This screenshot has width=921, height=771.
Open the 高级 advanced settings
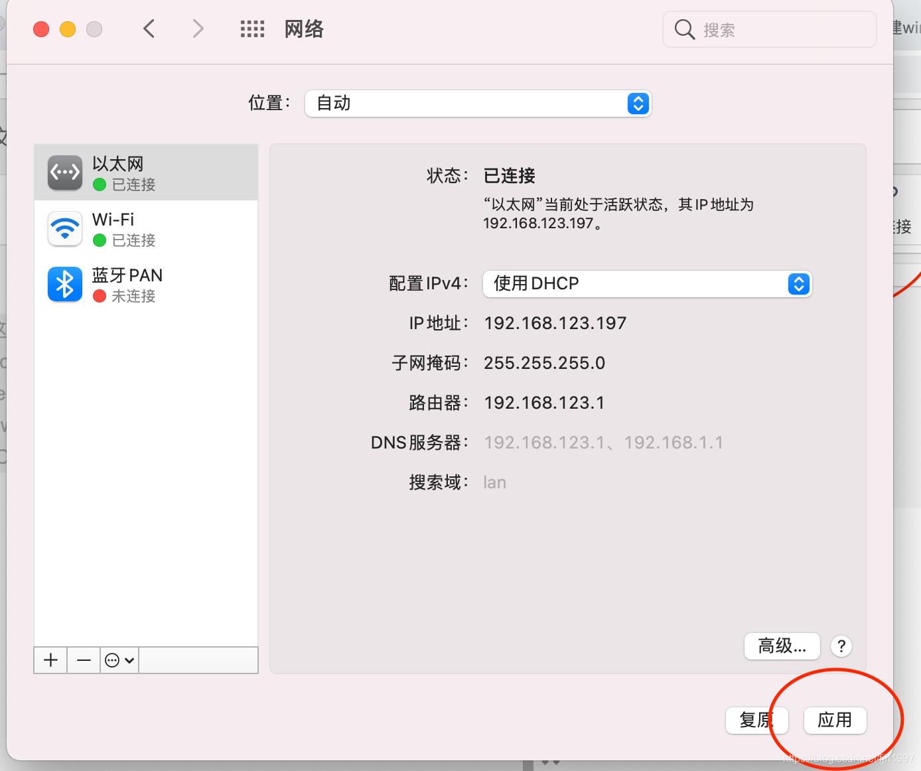pyautogui.click(x=782, y=646)
